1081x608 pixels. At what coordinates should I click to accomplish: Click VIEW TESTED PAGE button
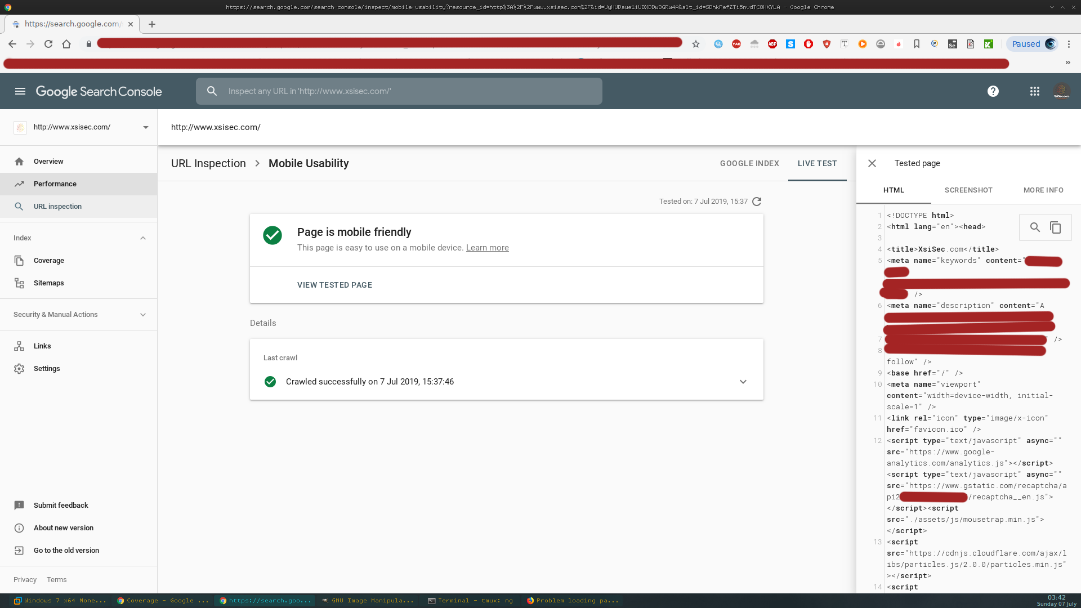334,285
